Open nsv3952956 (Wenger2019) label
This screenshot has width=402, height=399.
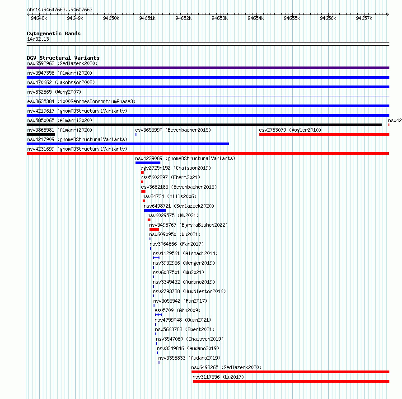click(x=184, y=263)
